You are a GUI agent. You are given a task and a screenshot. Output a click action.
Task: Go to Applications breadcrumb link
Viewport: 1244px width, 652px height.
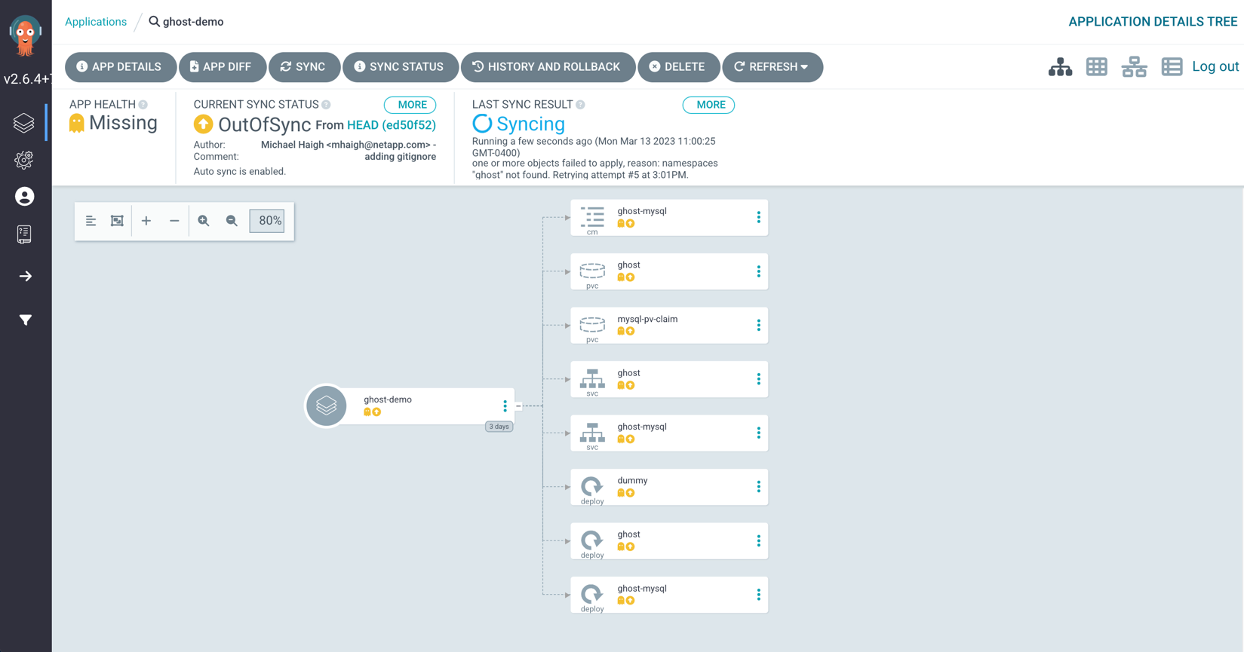(x=96, y=22)
